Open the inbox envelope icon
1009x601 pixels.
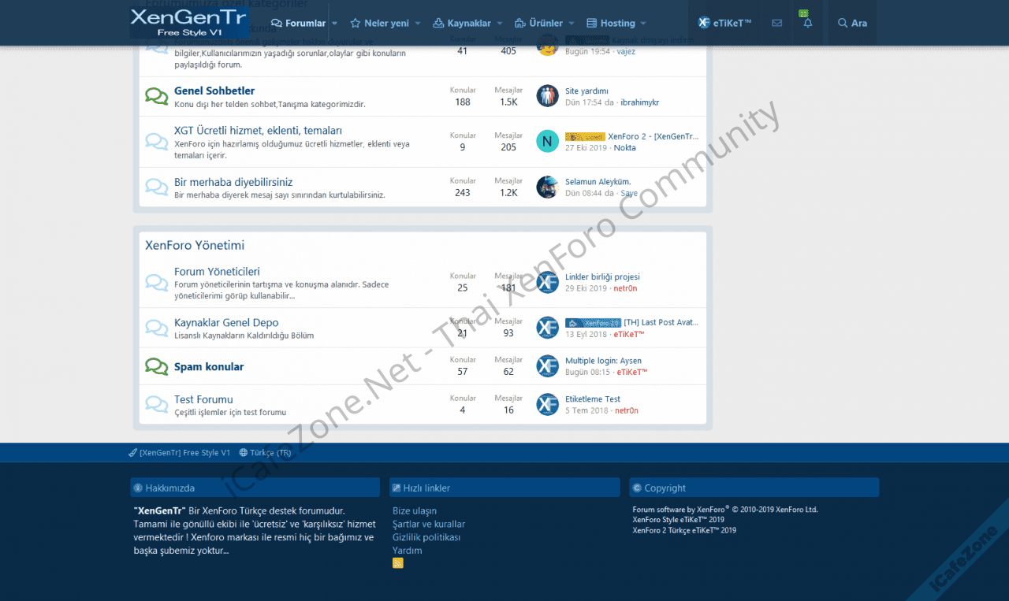777,24
